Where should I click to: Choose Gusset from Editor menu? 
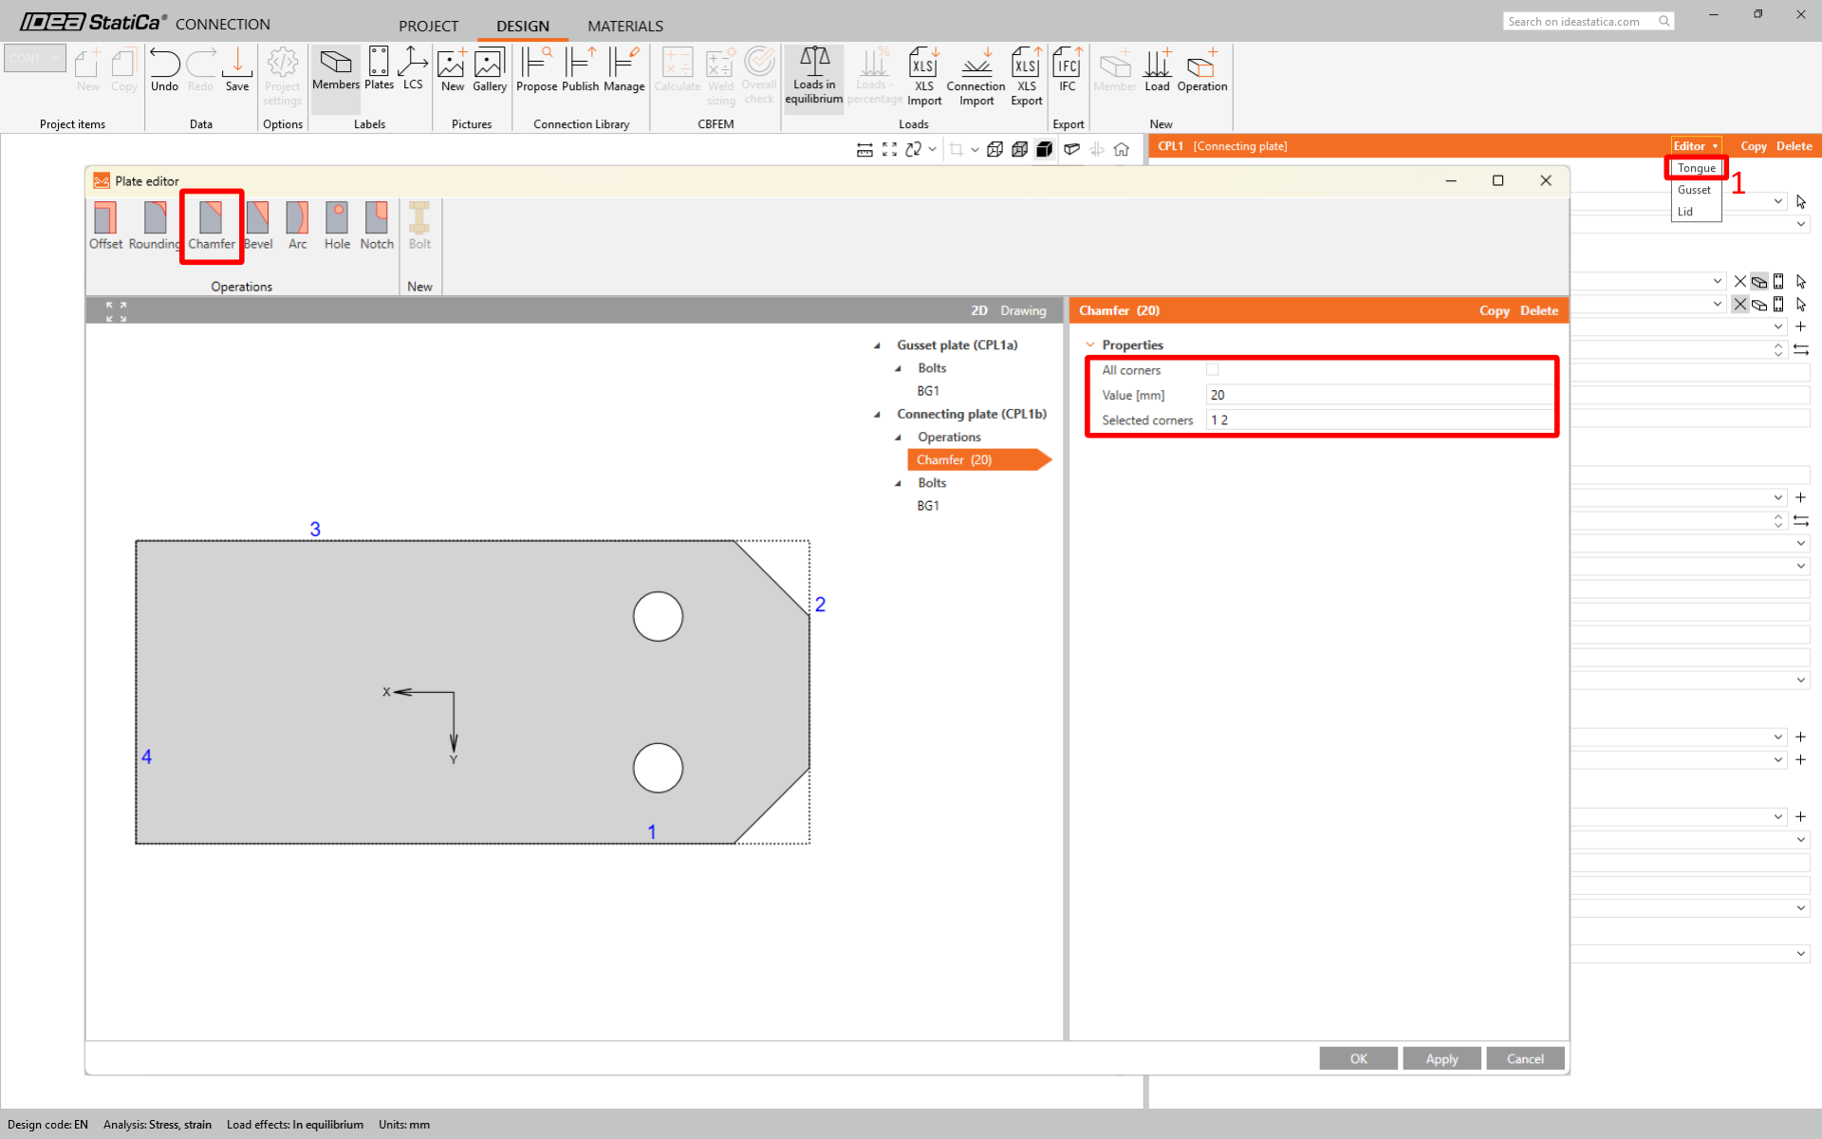[1694, 190]
